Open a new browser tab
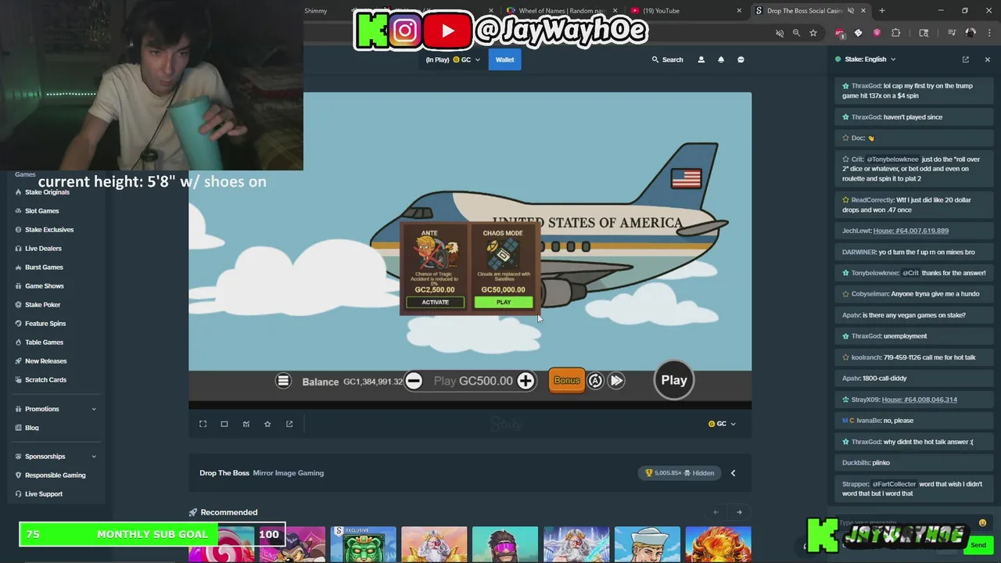1001x563 pixels. tap(881, 11)
